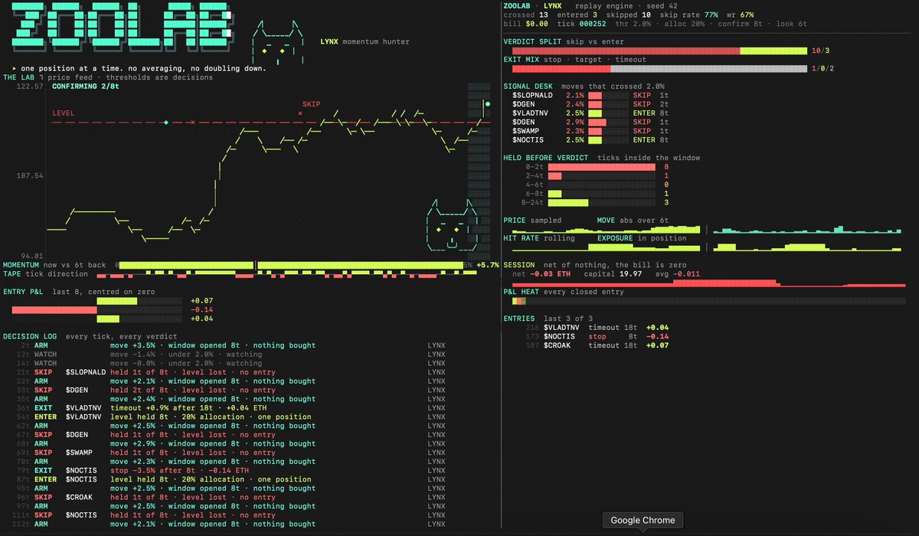Click the -0.14 bar in Entry P&L

[x=54, y=310]
